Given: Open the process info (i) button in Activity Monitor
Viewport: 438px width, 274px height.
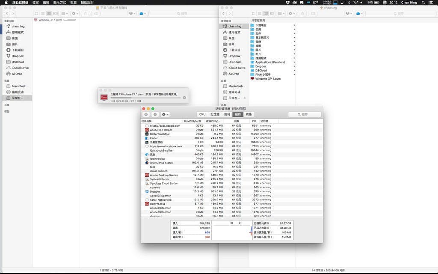Looking at the screenshot, I should click(155, 114).
